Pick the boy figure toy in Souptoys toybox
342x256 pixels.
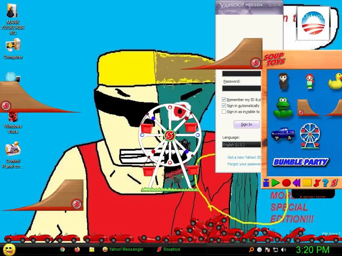point(283,81)
